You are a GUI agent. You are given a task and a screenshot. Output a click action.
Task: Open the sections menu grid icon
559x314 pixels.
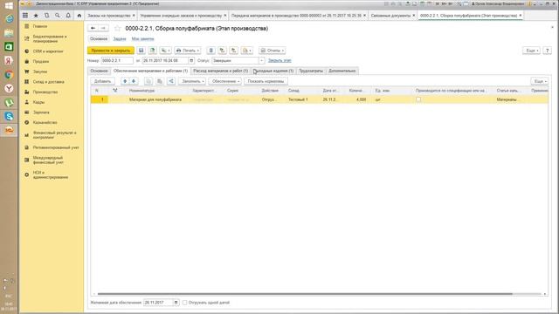pyautogui.click(x=25, y=16)
